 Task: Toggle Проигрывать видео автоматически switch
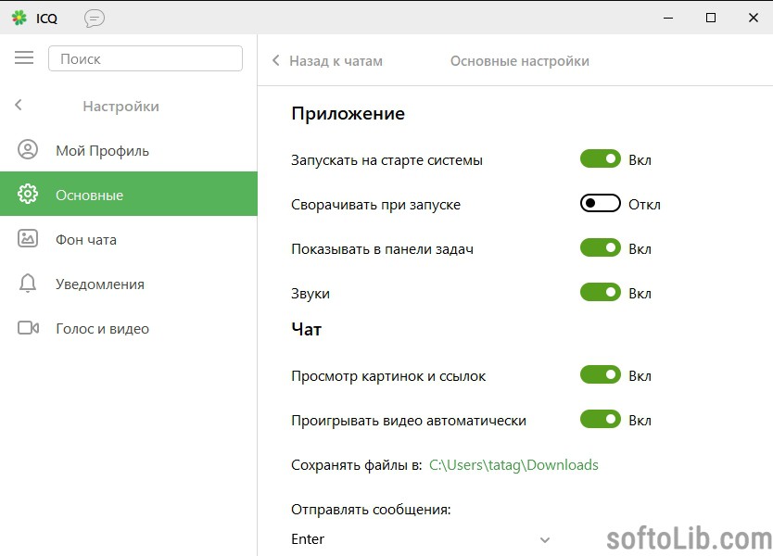click(601, 419)
